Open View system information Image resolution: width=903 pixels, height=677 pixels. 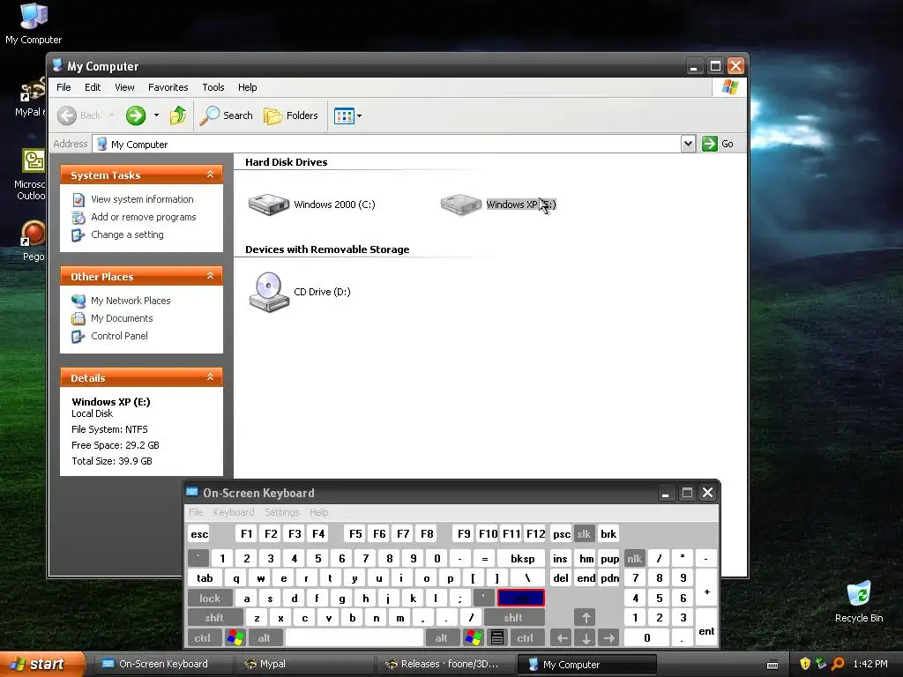(142, 199)
